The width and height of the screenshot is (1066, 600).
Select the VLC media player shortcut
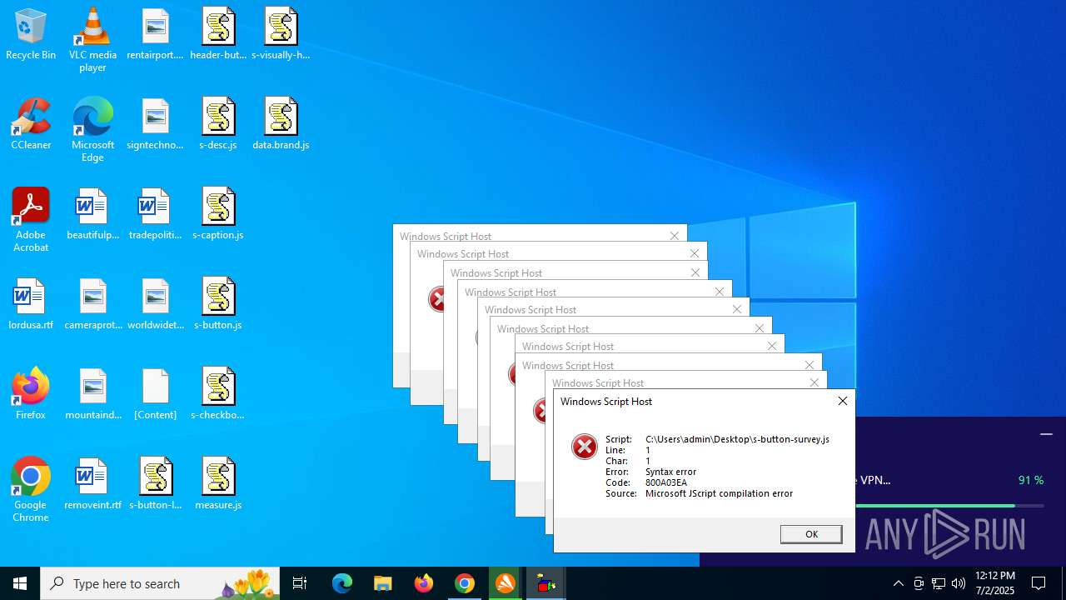tap(92, 40)
